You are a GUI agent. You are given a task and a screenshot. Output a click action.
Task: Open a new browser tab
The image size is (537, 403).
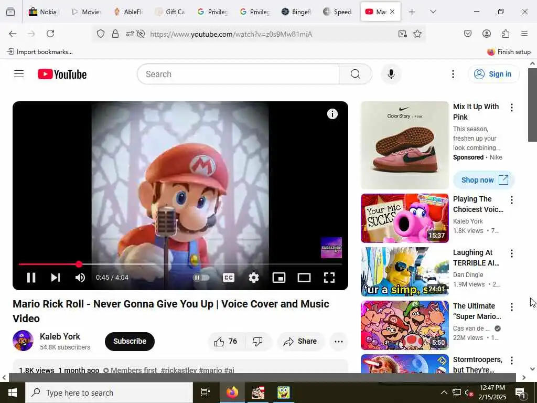(x=412, y=12)
